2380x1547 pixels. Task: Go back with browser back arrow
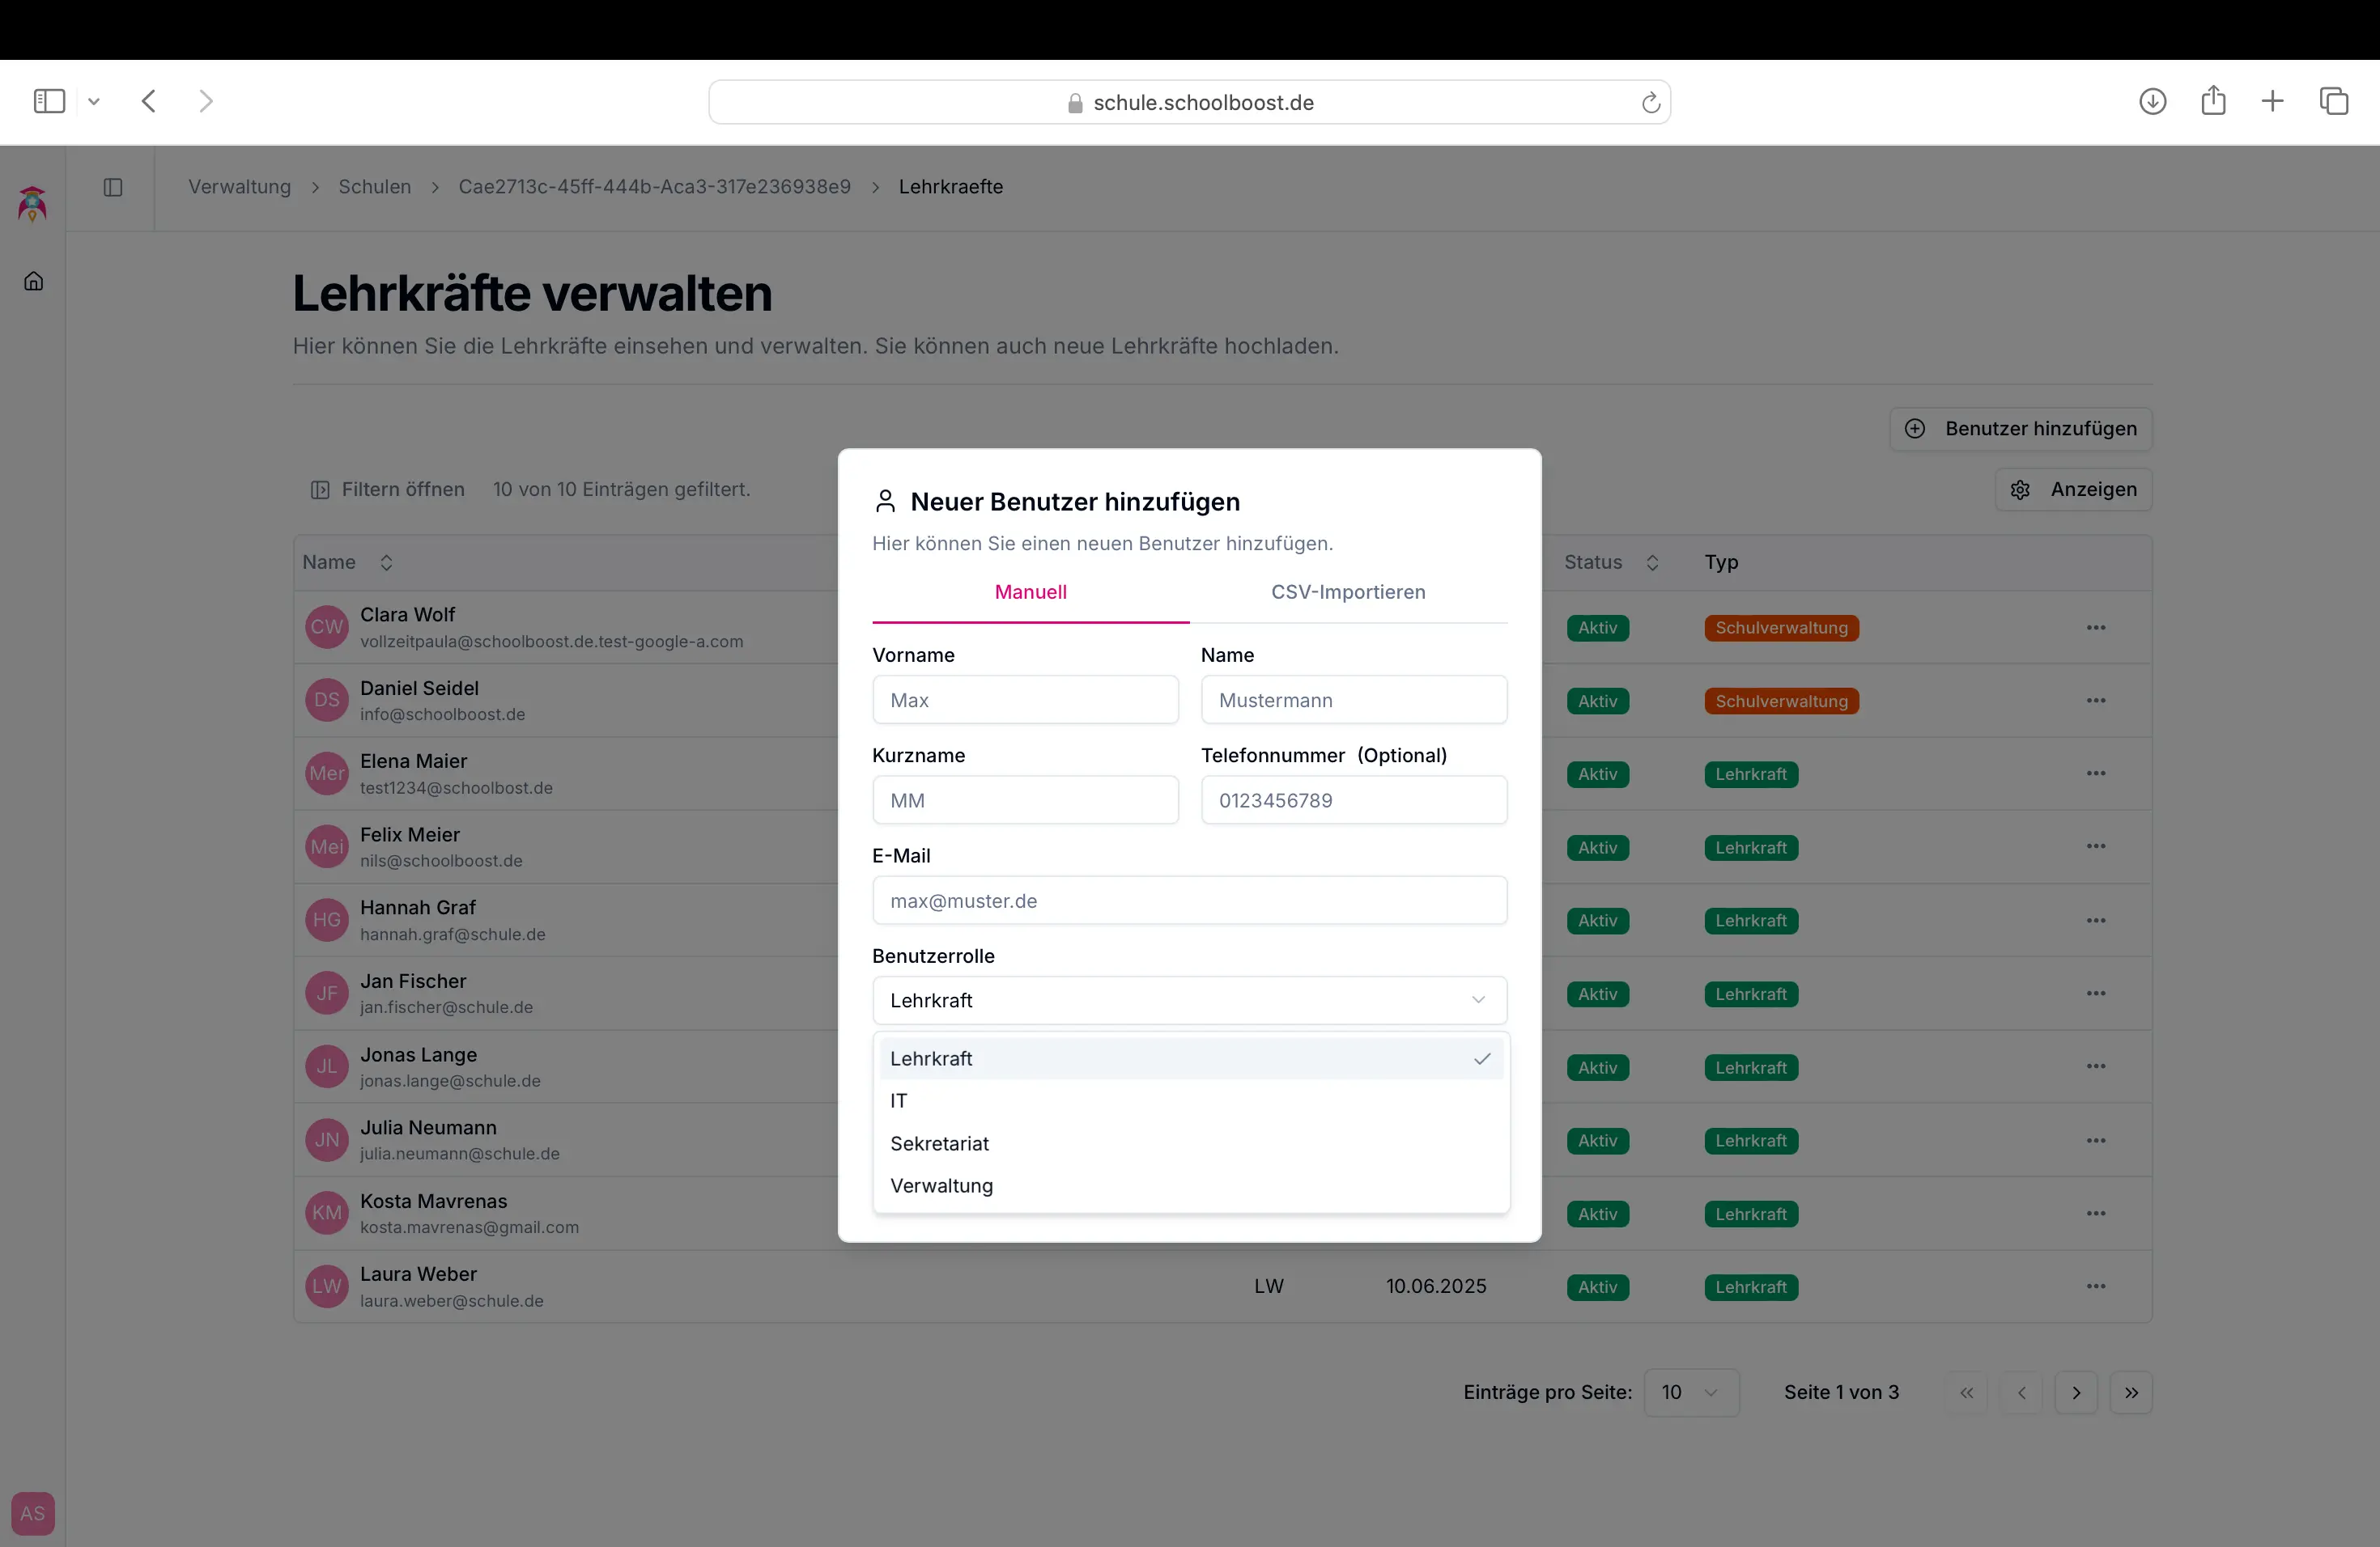pyautogui.click(x=149, y=101)
